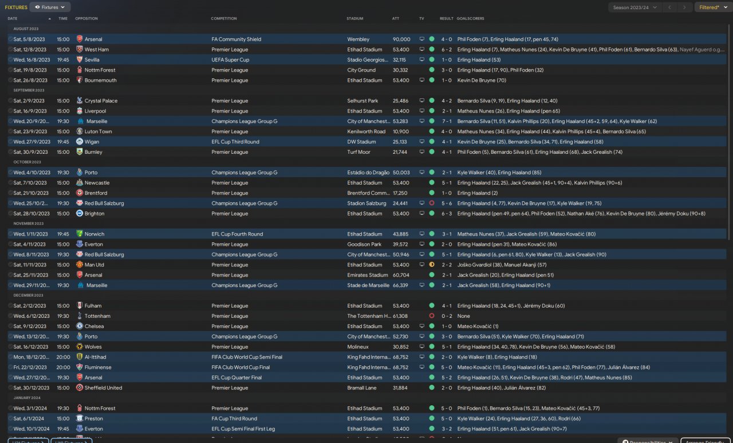Toggle the check marker for Sat, 30/12/2023
Screen dimensions: 733x443
tap(10, 388)
